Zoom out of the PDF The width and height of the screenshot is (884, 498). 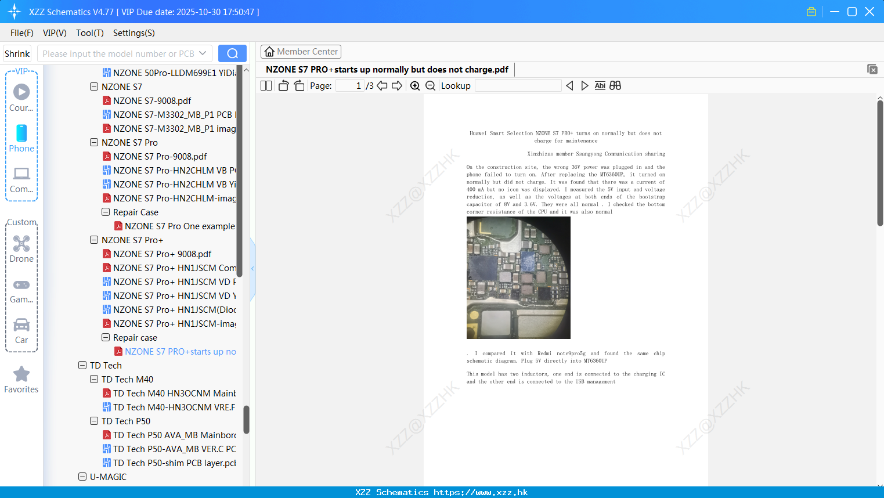click(x=431, y=85)
